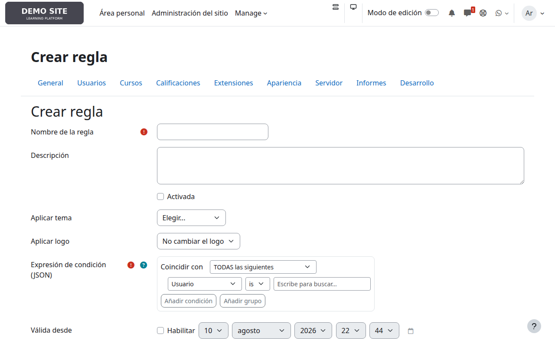Open the minute dropdown showing 44

click(x=384, y=331)
